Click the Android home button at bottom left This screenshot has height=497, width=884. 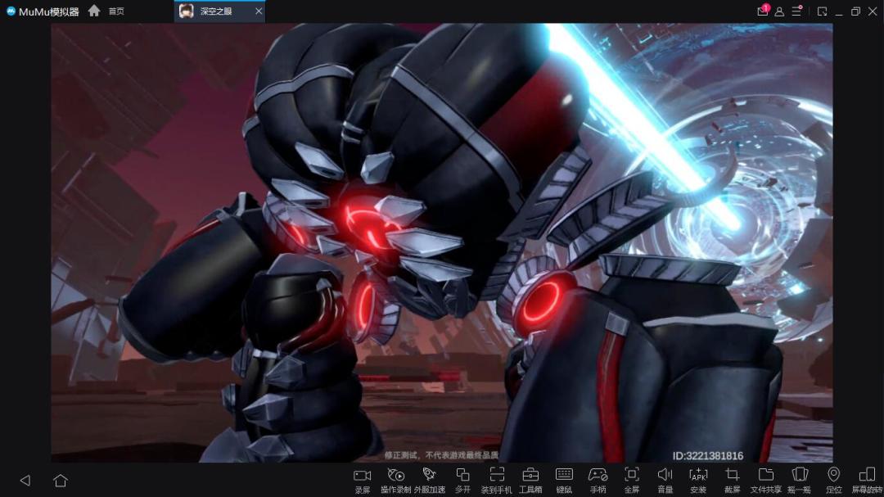pos(61,480)
